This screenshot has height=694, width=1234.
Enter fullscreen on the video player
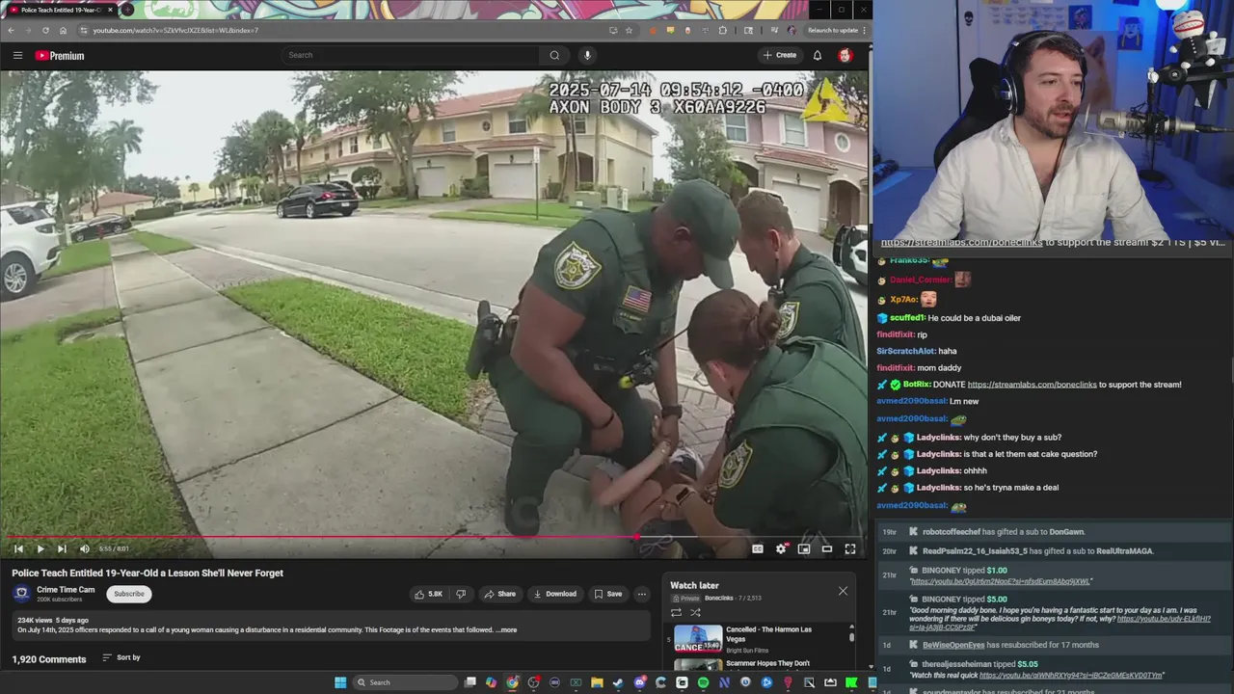pos(850,548)
